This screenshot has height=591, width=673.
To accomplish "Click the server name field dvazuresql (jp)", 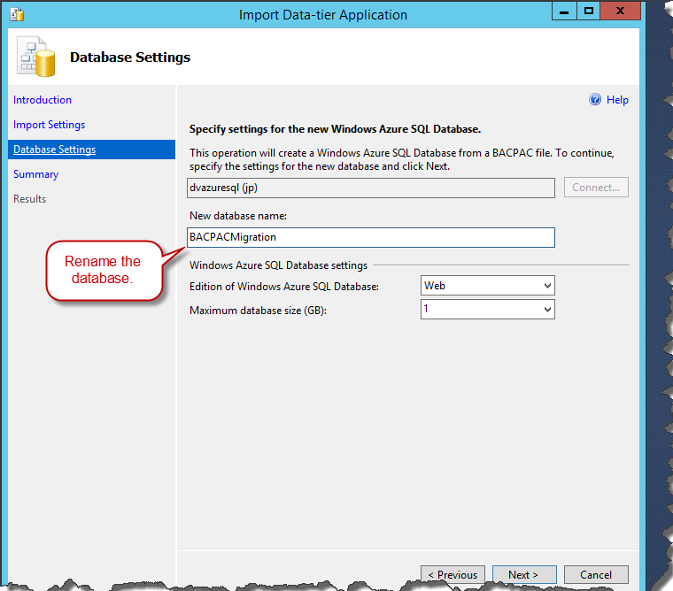I will [x=371, y=188].
